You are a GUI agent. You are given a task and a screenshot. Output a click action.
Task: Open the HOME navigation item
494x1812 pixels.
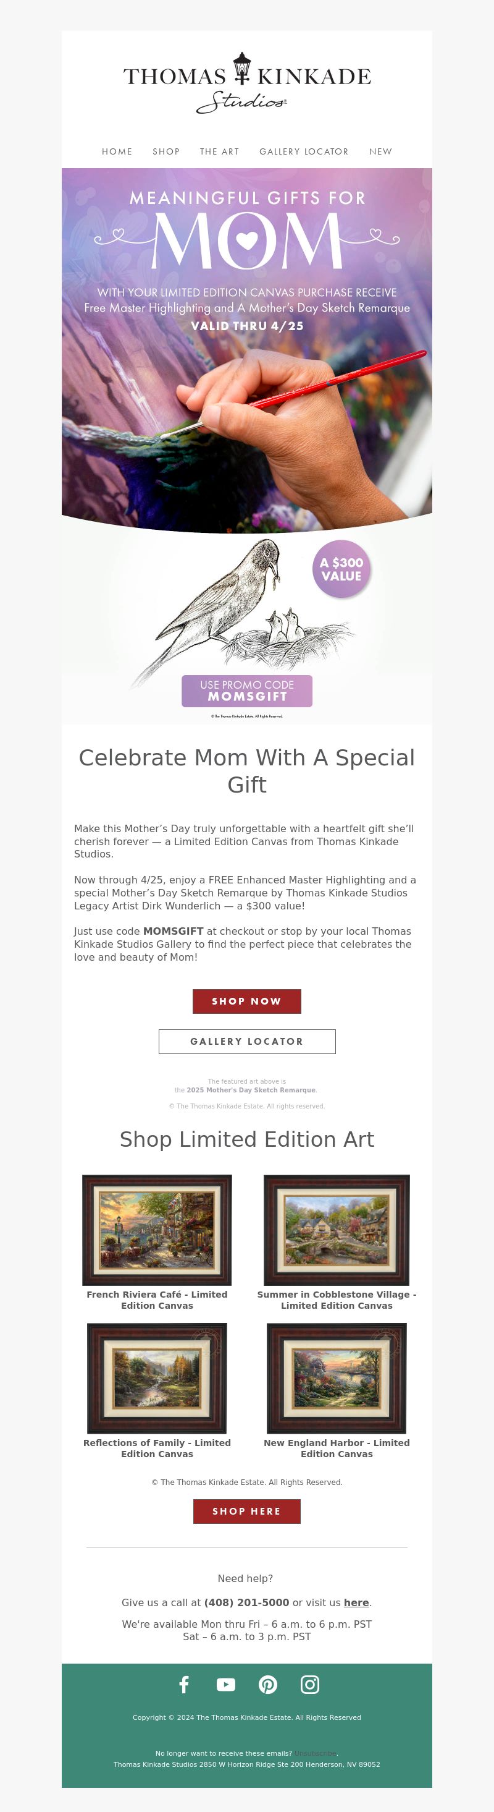tap(117, 151)
